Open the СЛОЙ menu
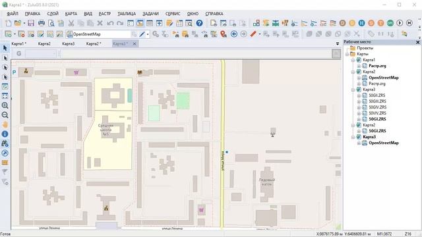422x237 pixels. coord(53,13)
